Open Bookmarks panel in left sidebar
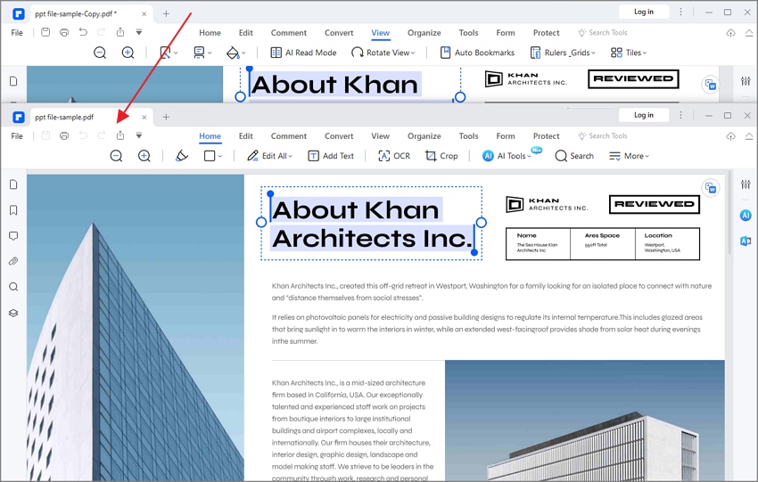Screen dimensions: 758x482 tap(13, 210)
